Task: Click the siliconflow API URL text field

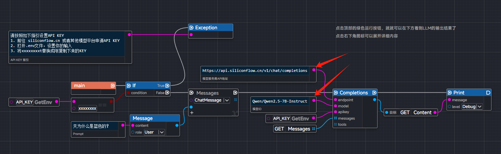Action: point(255,71)
